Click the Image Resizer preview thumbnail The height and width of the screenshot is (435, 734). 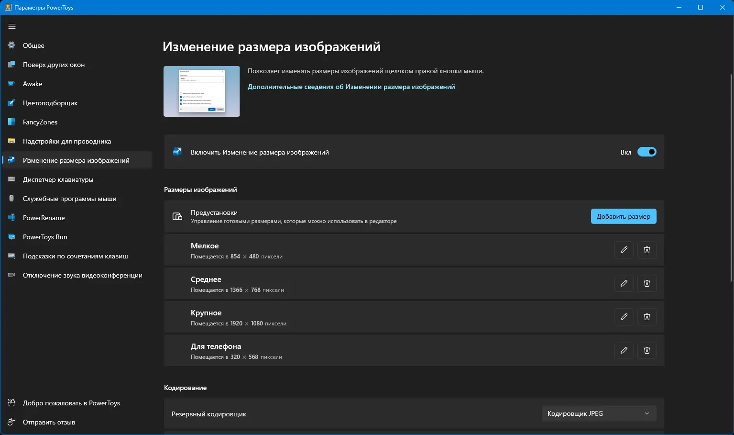click(x=201, y=91)
